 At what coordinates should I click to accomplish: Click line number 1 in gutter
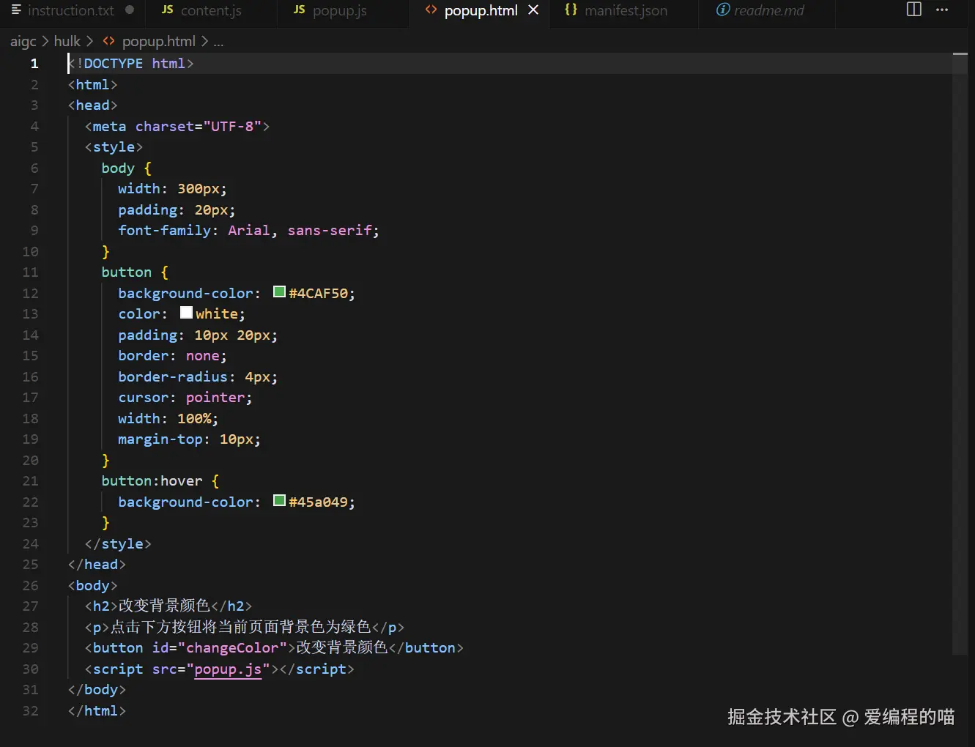coord(34,64)
